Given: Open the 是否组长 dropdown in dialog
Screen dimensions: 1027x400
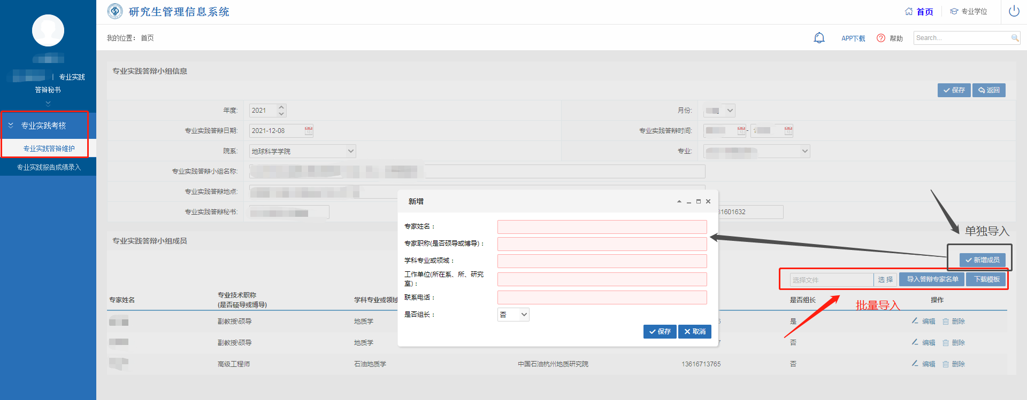Looking at the screenshot, I should pos(513,315).
